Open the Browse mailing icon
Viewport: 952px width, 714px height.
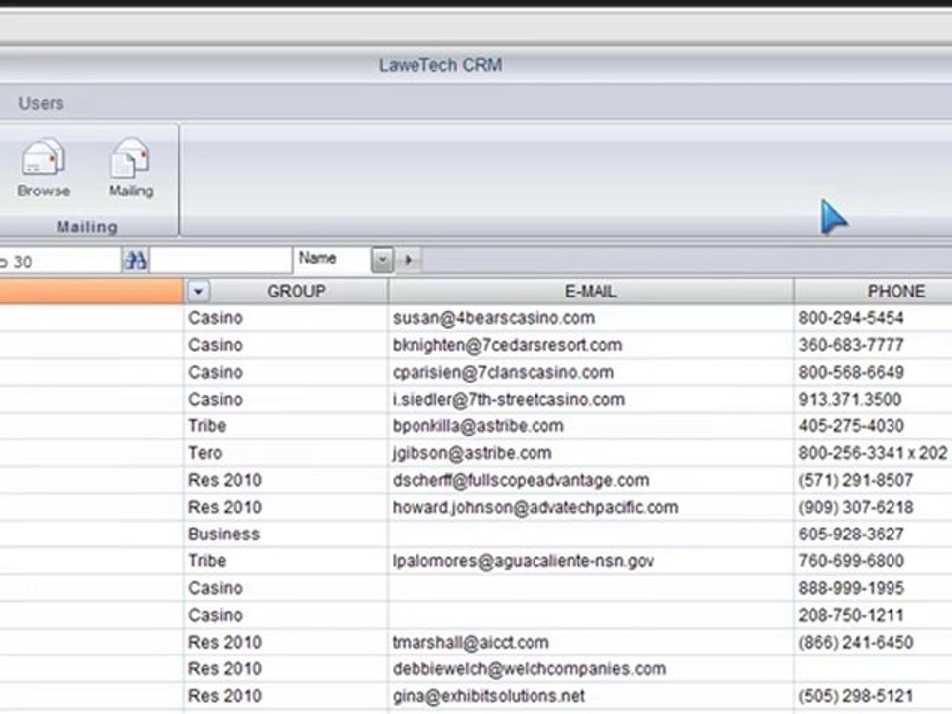pyautogui.click(x=43, y=167)
